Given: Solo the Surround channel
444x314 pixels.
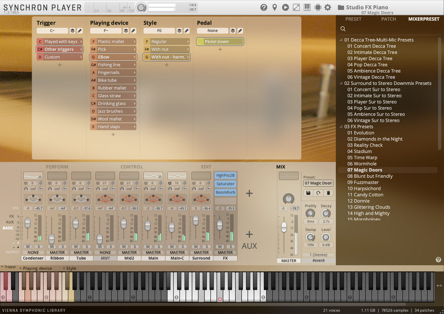Looking at the screenshot, I should coord(206,246).
